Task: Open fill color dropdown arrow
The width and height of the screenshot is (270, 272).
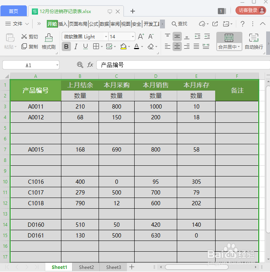Action: tap(129, 46)
